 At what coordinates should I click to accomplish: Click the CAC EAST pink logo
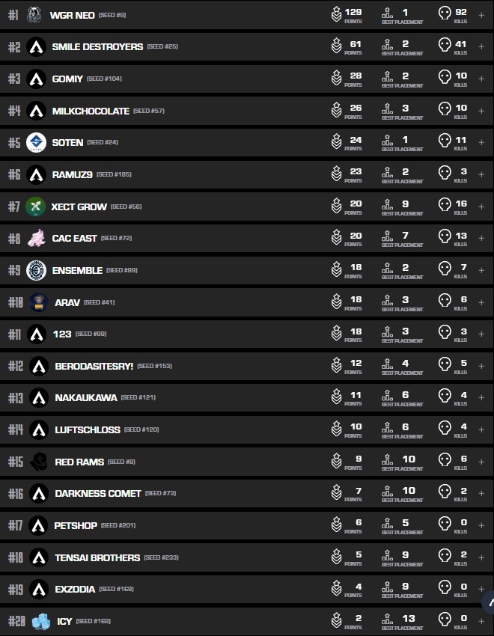36,239
